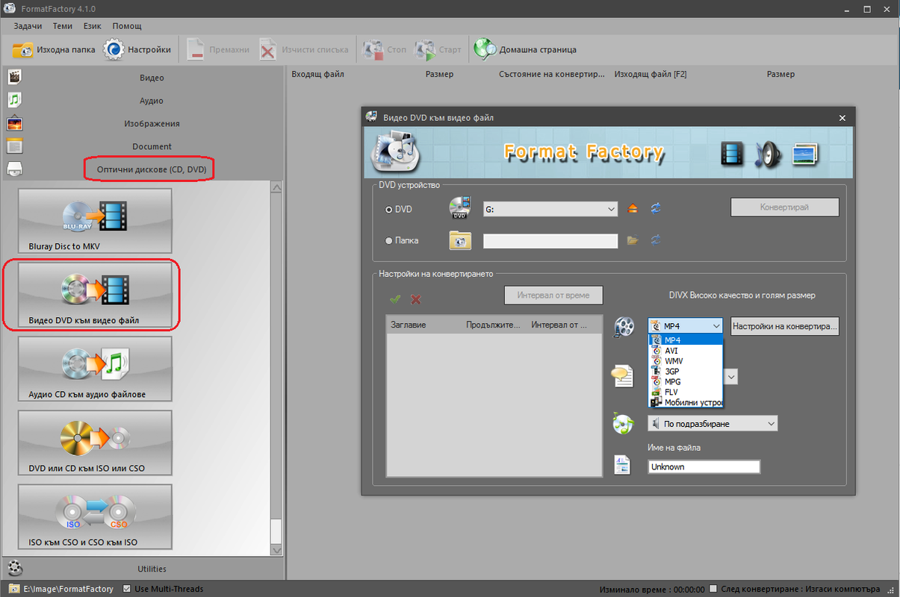The image size is (900, 597).
Task: Click the music note icon beside Аудио
Action: (x=15, y=99)
